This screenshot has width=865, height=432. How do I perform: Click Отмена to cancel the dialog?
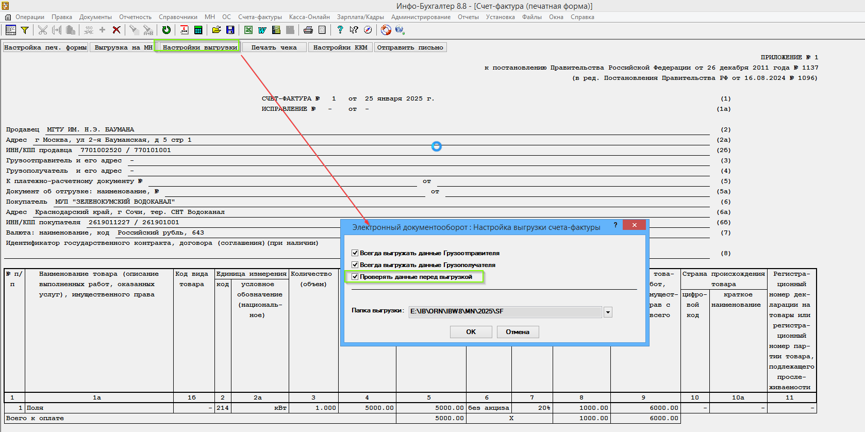pyautogui.click(x=518, y=332)
